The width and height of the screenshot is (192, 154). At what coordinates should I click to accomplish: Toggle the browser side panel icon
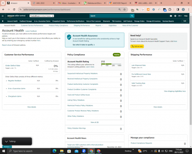click(x=178, y=10)
